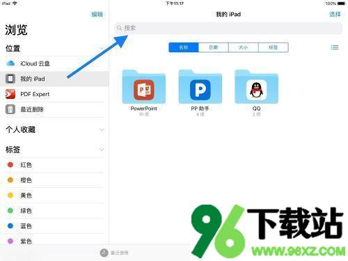Collapse the 位置 locations section

tap(102, 49)
